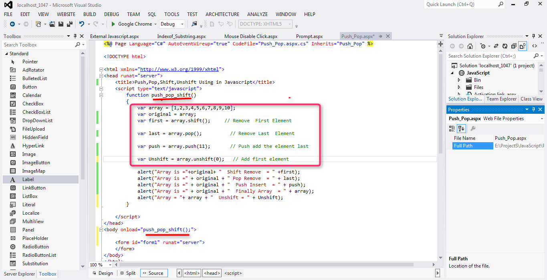Click the New Project toolbar icon
Image resolution: width=547 pixels, height=280 pixels.
pos(38,24)
